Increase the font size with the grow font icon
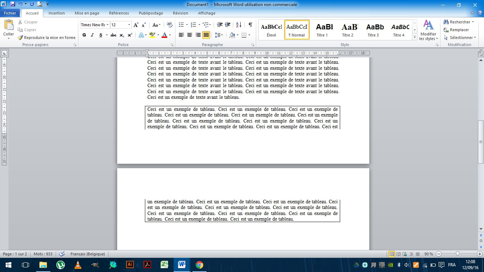 [136, 25]
